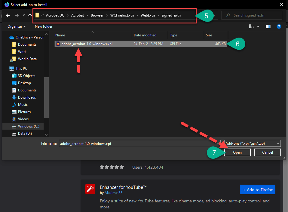Select signed_extn in breadcrumb path
This screenshot has height=212, width=288.
pyautogui.click(x=171, y=15)
